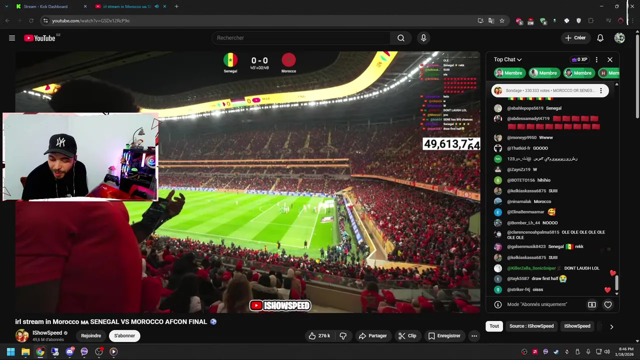640x360 pixels.
Task: Open the clock showing 8:46 PM
Action: [626, 352]
